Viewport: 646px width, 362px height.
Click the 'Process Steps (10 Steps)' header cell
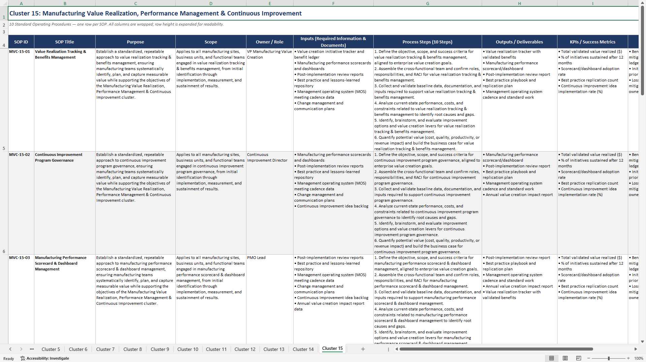click(428, 42)
